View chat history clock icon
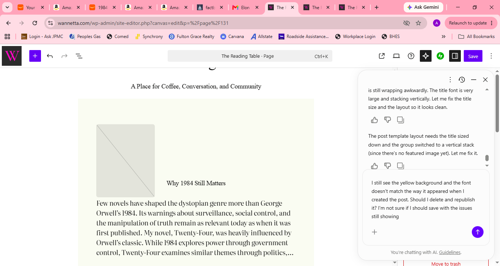Image resolution: width=500 pixels, height=266 pixels. coord(462,80)
